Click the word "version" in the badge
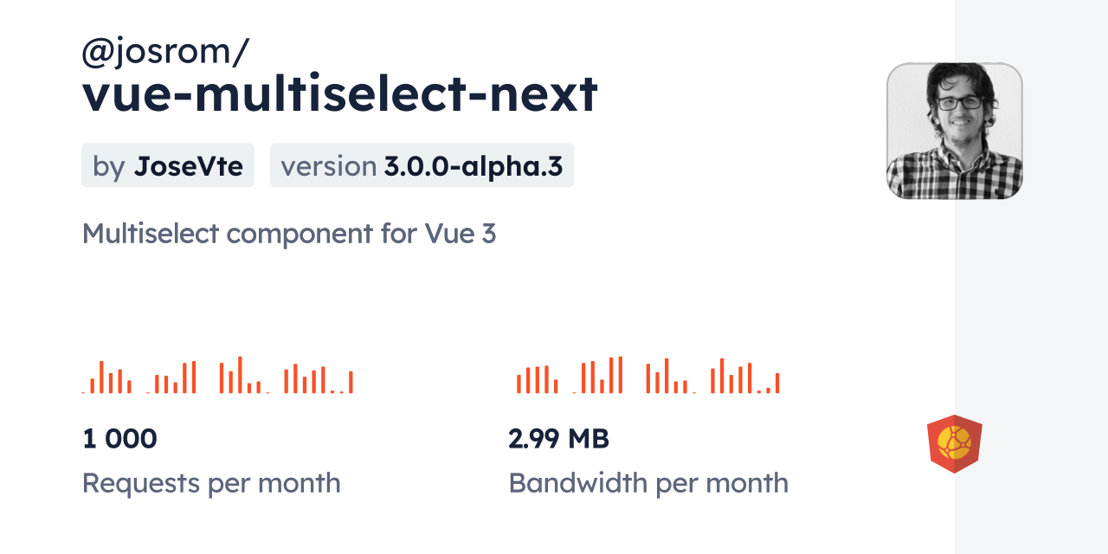Screen dimensions: 1108x554 [329, 166]
